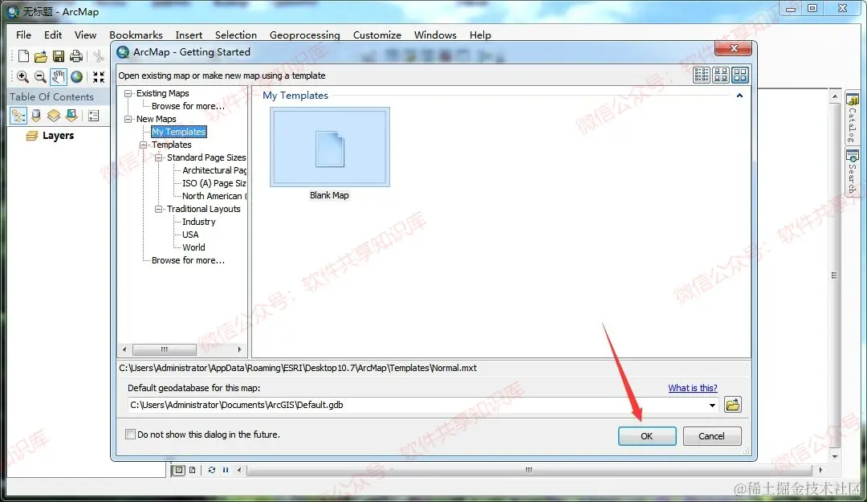Click the Fixed Zoom In arrows icon
867x502 pixels.
point(99,76)
